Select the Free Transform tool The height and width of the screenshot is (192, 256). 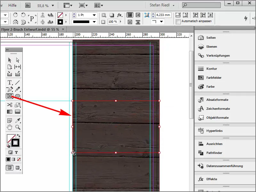tap(18, 105)
